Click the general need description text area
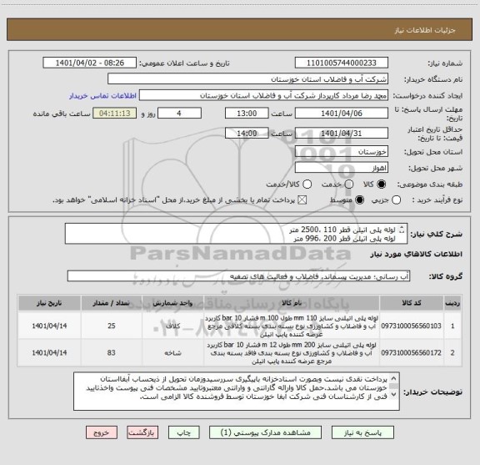 coord(236,234)
